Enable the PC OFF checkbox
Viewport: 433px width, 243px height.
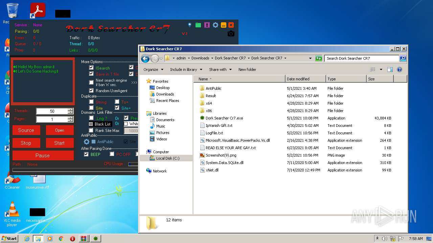click(x=112, y=154)
